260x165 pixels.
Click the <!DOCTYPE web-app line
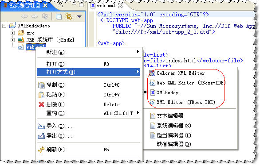127,20
